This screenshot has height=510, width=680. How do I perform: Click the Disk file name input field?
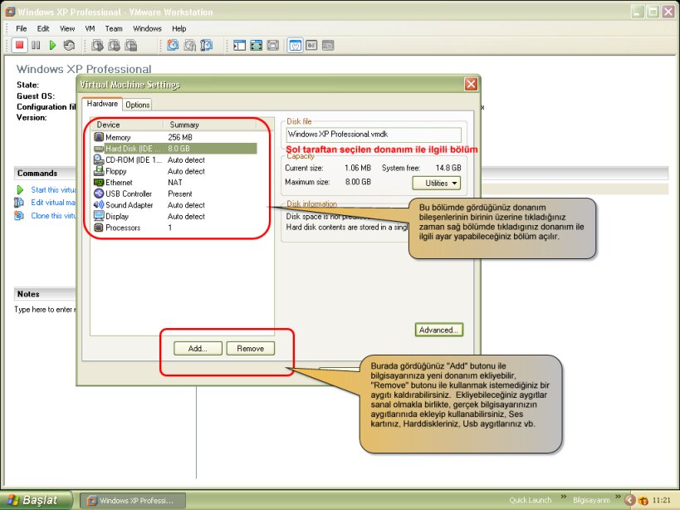pos(374,135)
